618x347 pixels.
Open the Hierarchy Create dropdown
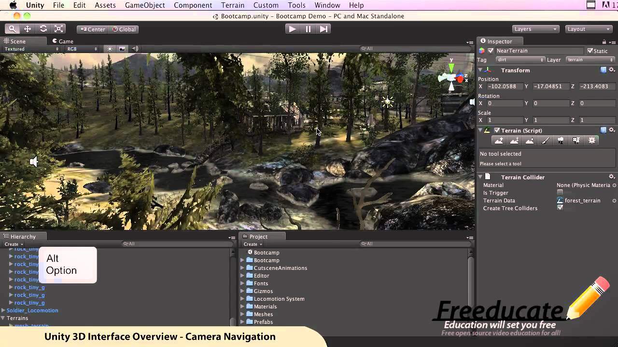click(x=14, y=244)
